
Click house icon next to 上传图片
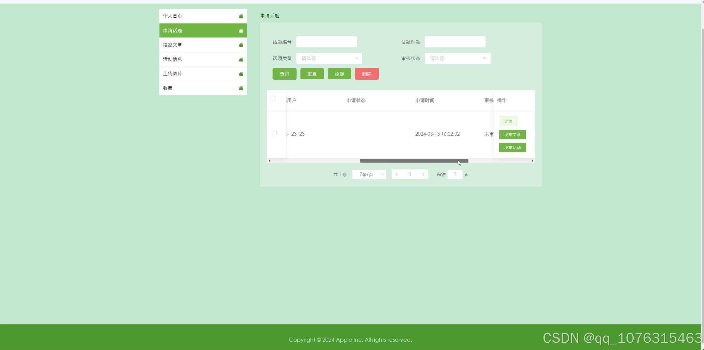pyautogui.click(x=241, y=74)
